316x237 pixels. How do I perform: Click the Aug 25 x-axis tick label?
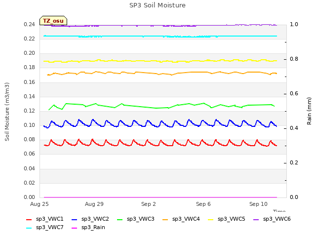[39, 204]
